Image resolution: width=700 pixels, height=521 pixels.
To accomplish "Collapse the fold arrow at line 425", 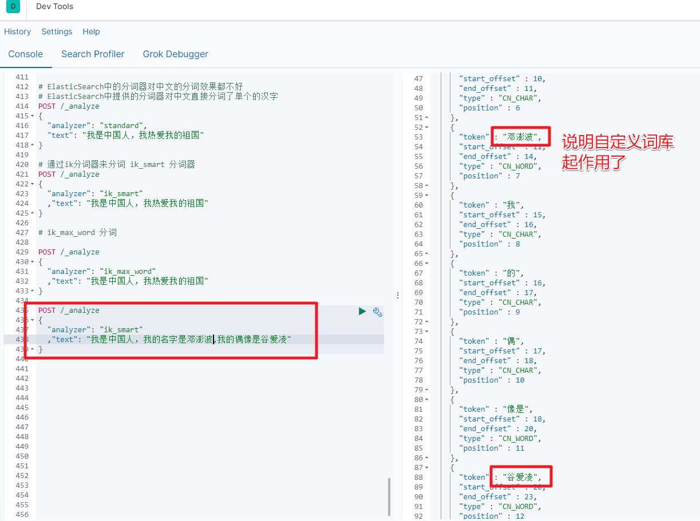I will [x=33, y=213].
